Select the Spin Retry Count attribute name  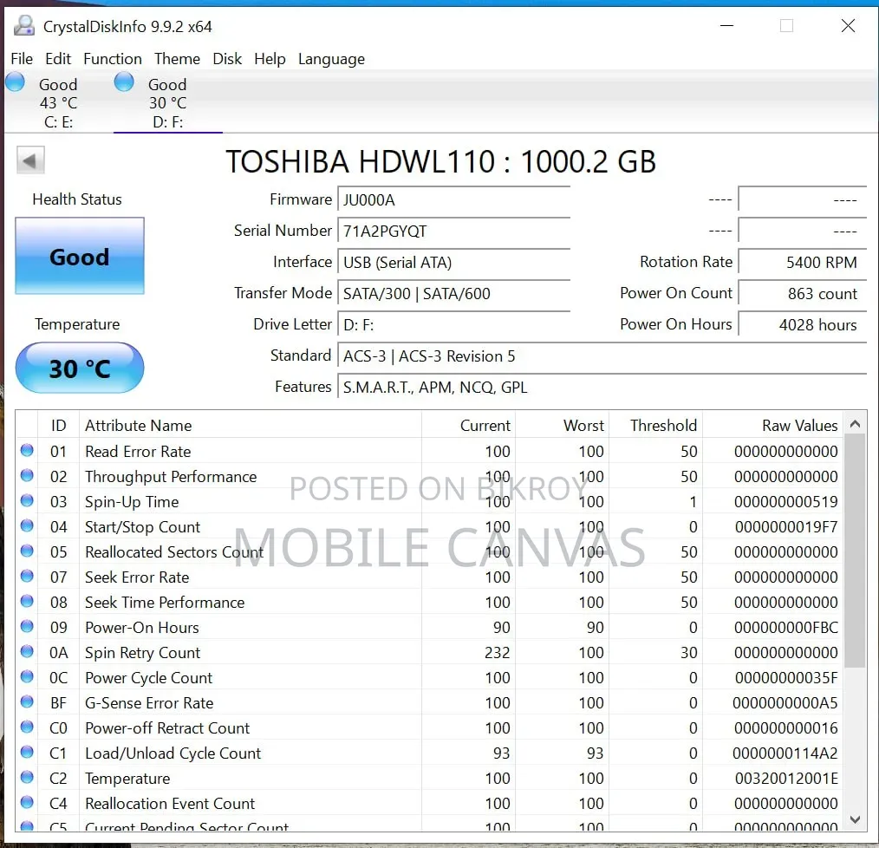pos(142,653)
